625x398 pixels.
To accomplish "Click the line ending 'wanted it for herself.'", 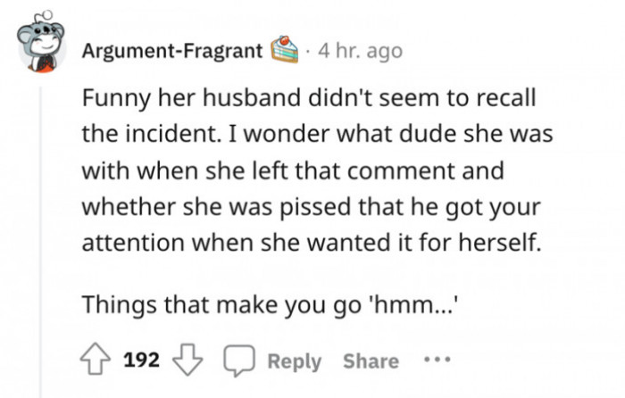I will (312, 240).
